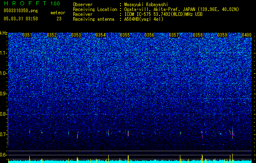
Task: Click the kHz axis unit label
Action: 4,33
